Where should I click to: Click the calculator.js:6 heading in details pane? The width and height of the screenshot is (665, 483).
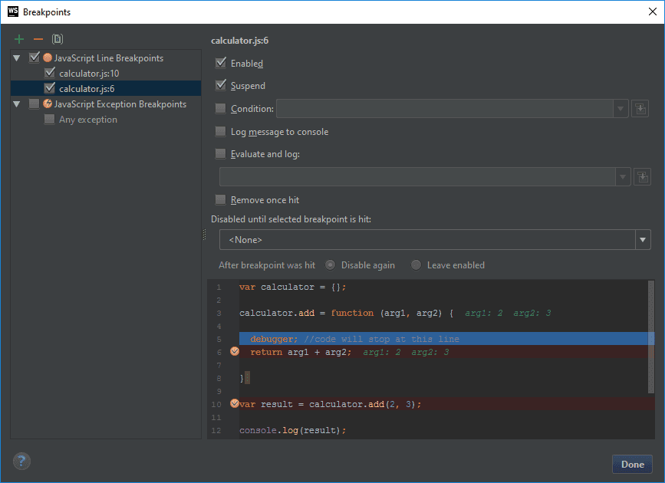click(x=239, y=41)
